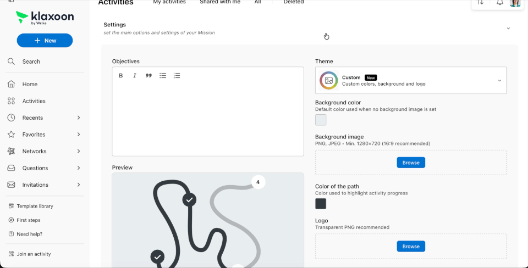The height and width of the screenshot is (268, 528).
Task: Switch to My activities tab
Action: [169, 2]
